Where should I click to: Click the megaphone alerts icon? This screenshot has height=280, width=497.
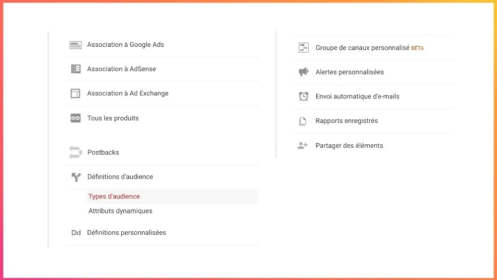pyautogui.click(x=304, y=72)
